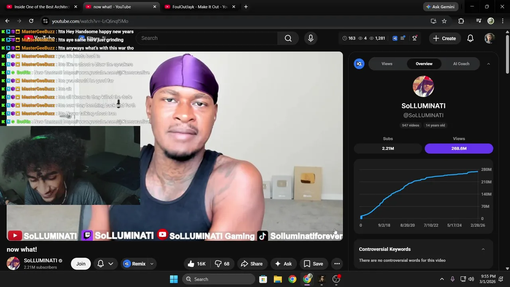Open the volume icon in the system tray
This screenshot has height=287, width=510.
click(x=471, y=279)
